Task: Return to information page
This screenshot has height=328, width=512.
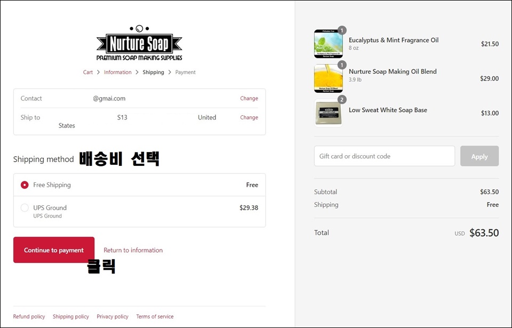Action: 133,250
